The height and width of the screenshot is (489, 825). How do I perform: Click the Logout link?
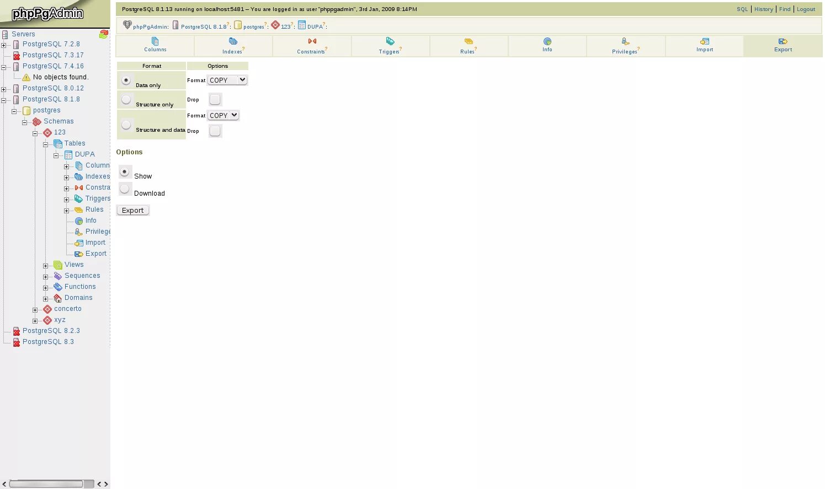[x=806, y=9]
